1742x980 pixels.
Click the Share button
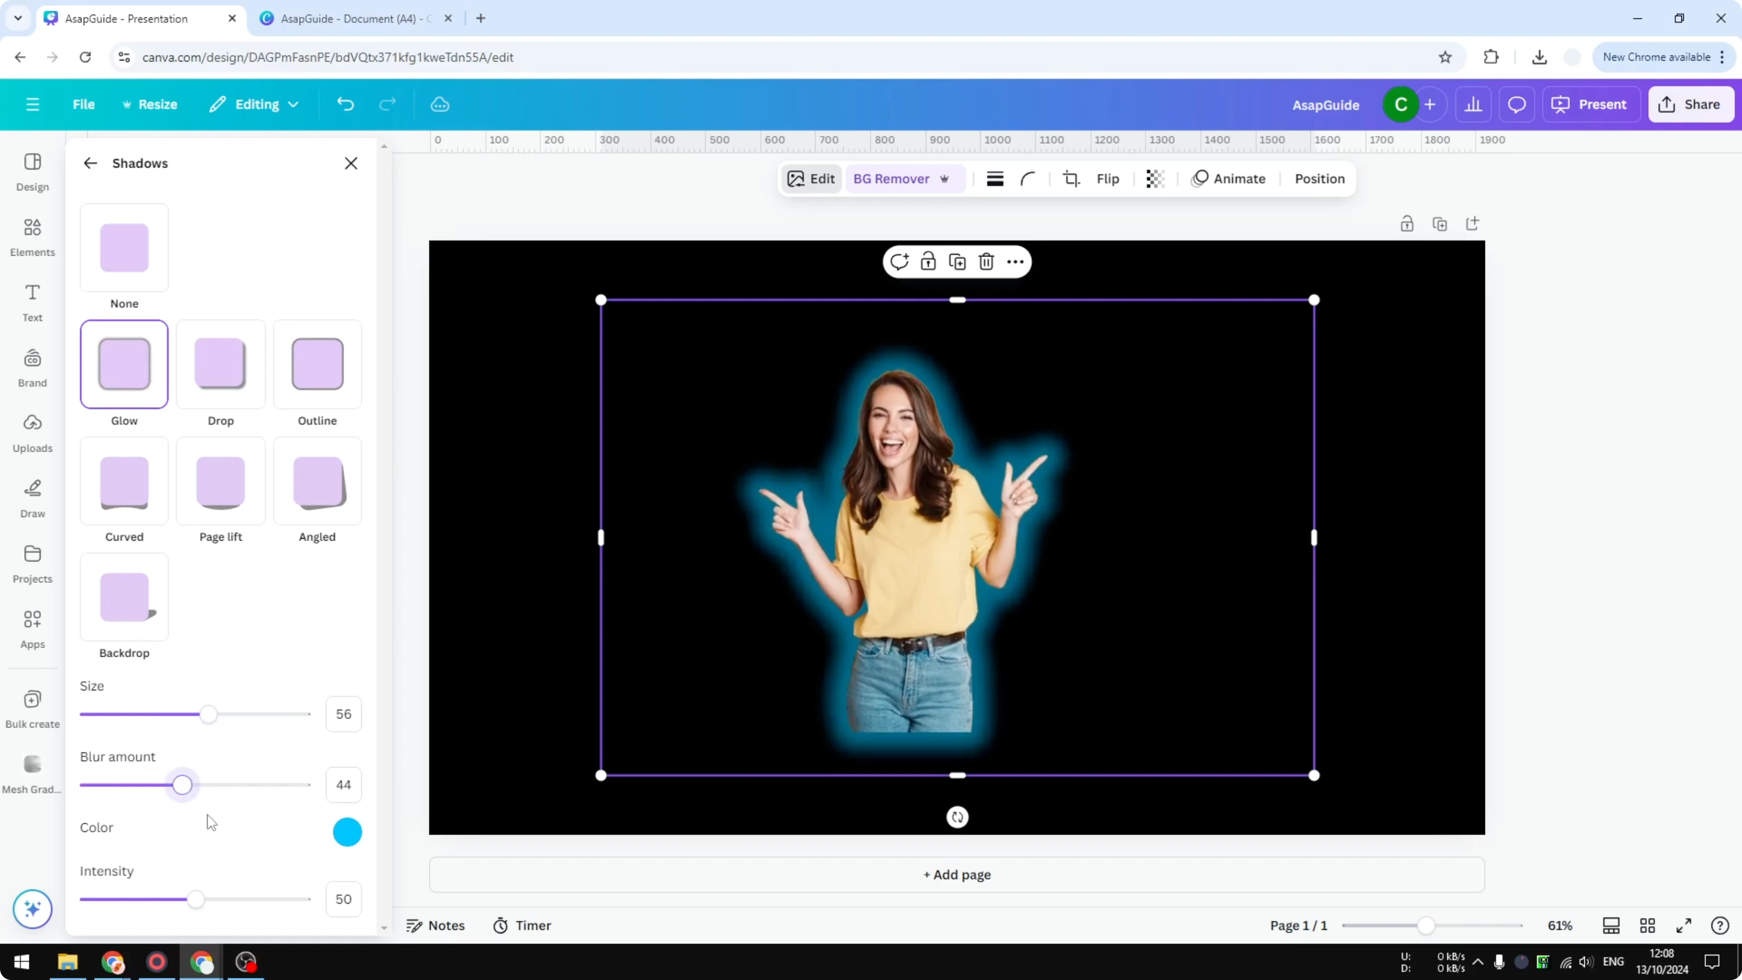pyautogui.click(x=1691, y=104)
